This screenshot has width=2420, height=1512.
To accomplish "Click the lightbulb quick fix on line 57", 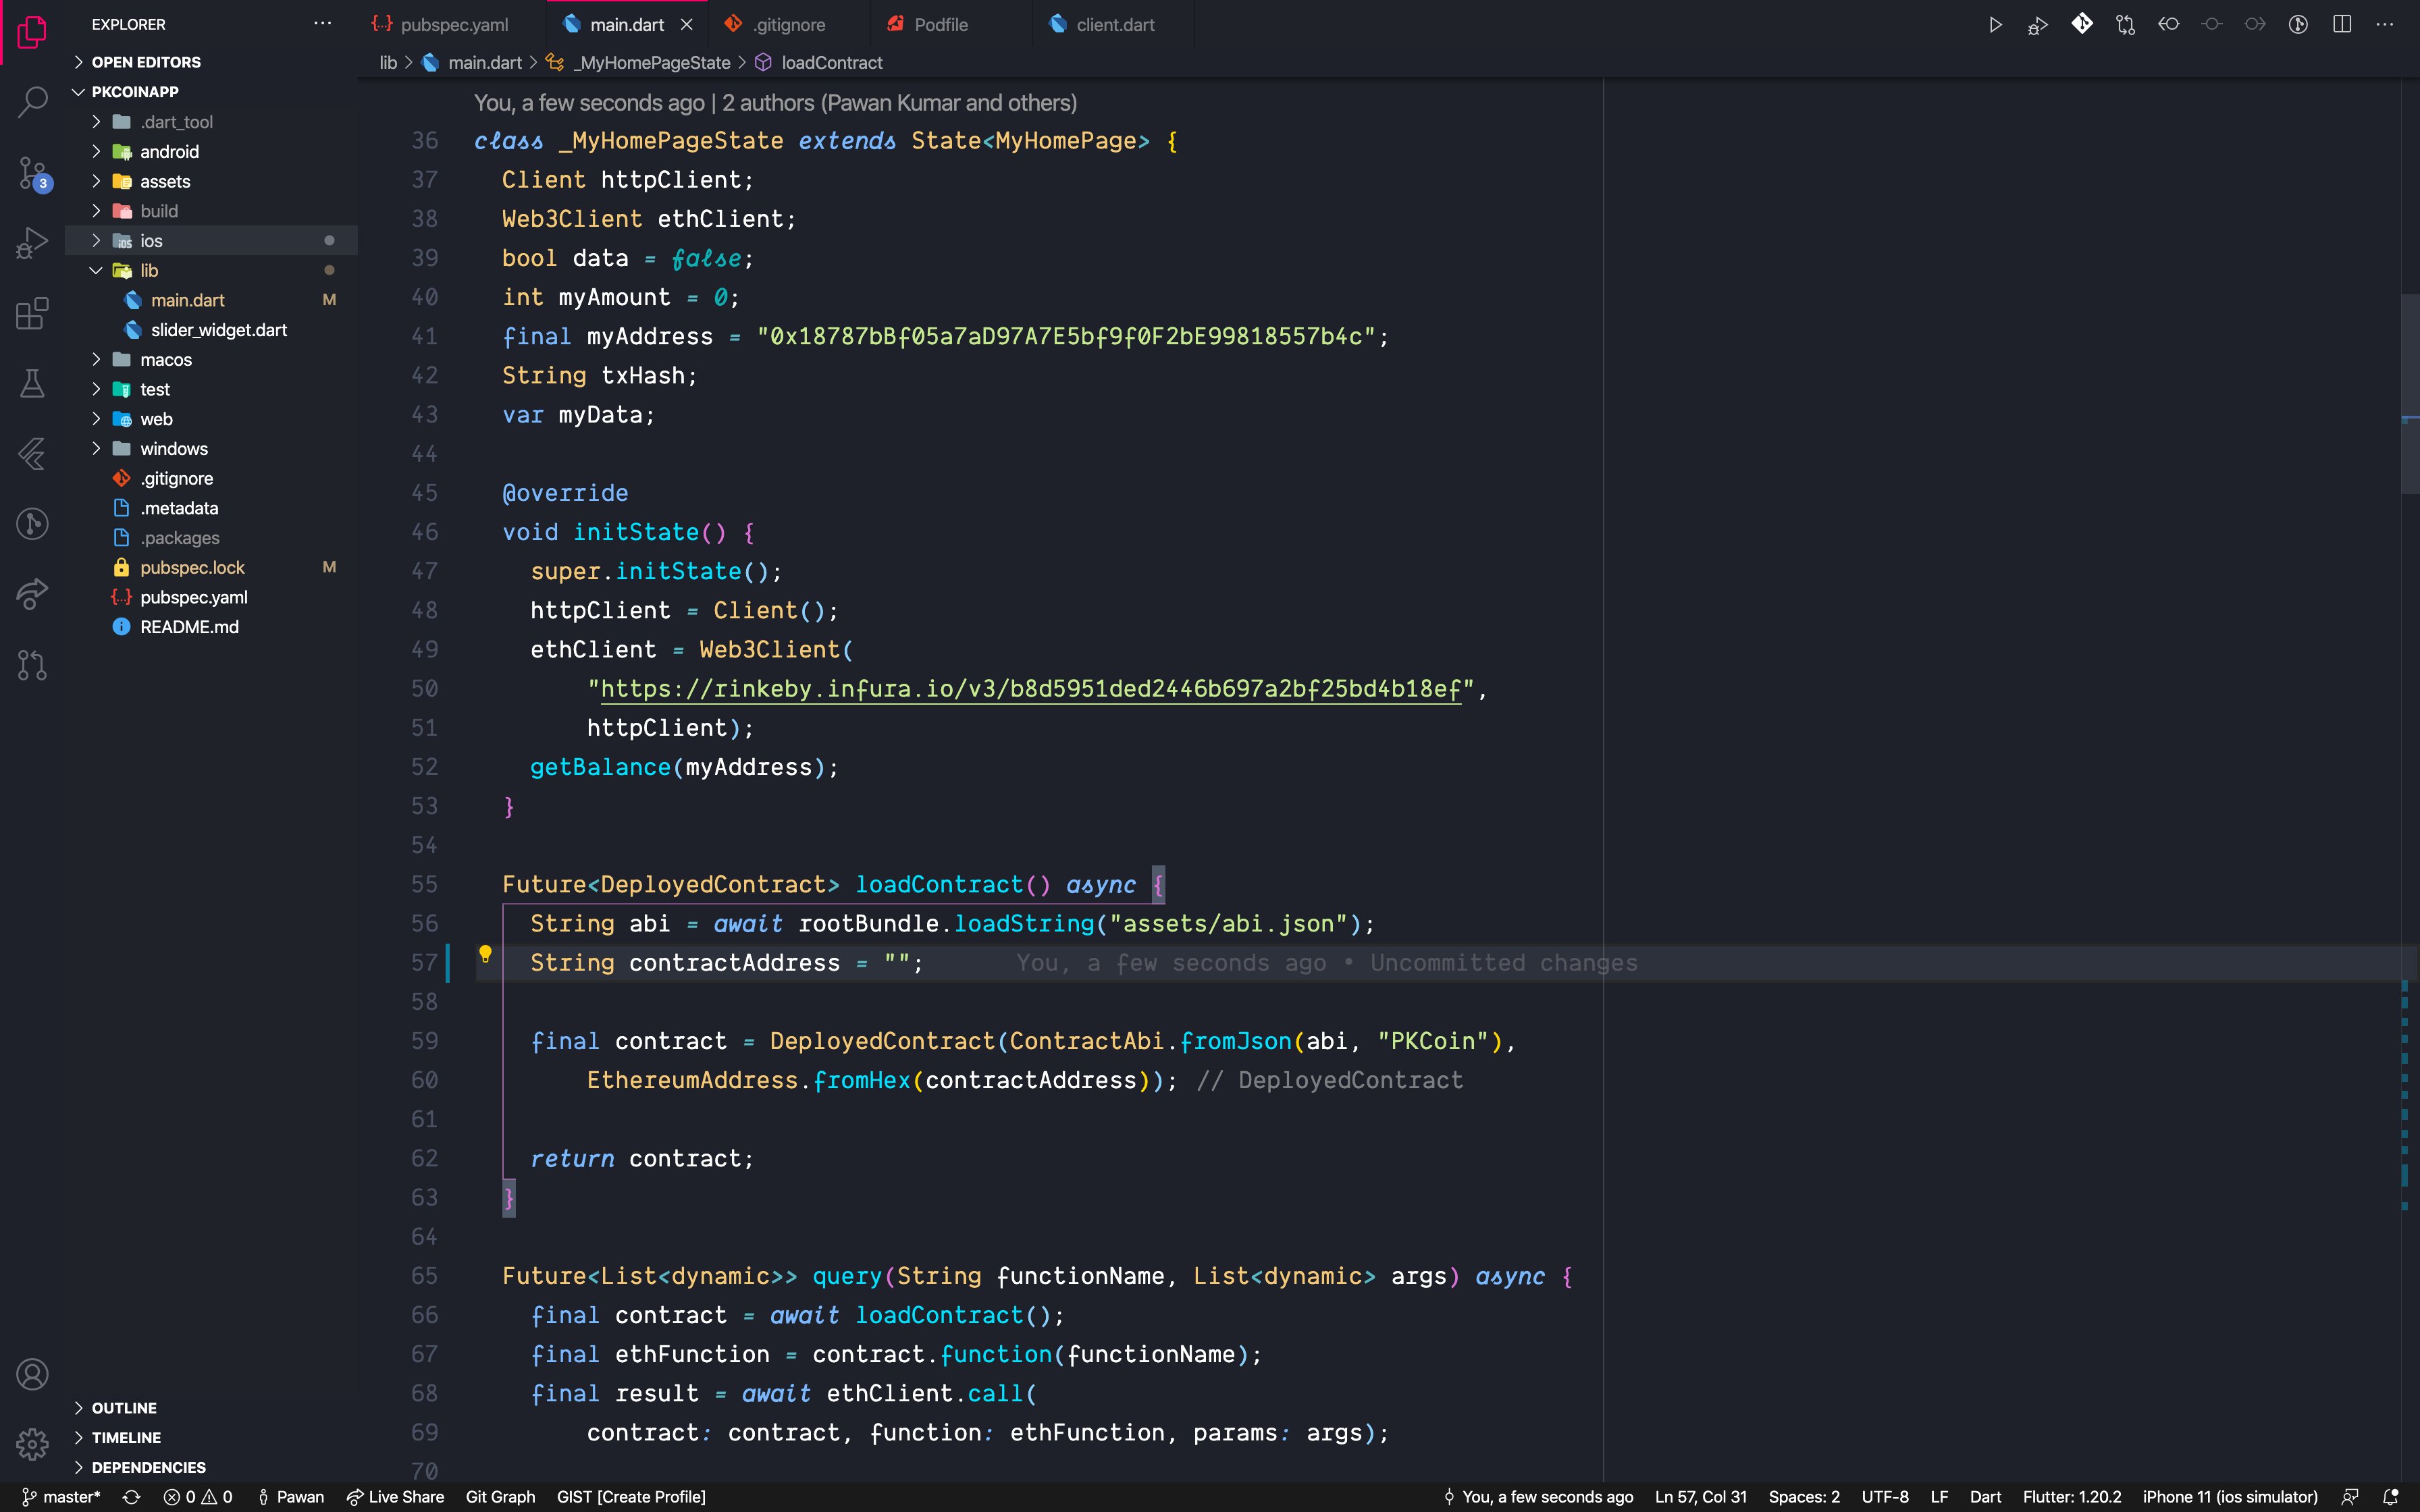I will (485, 954).
